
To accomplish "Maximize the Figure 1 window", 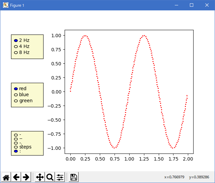I will point(192,5).
